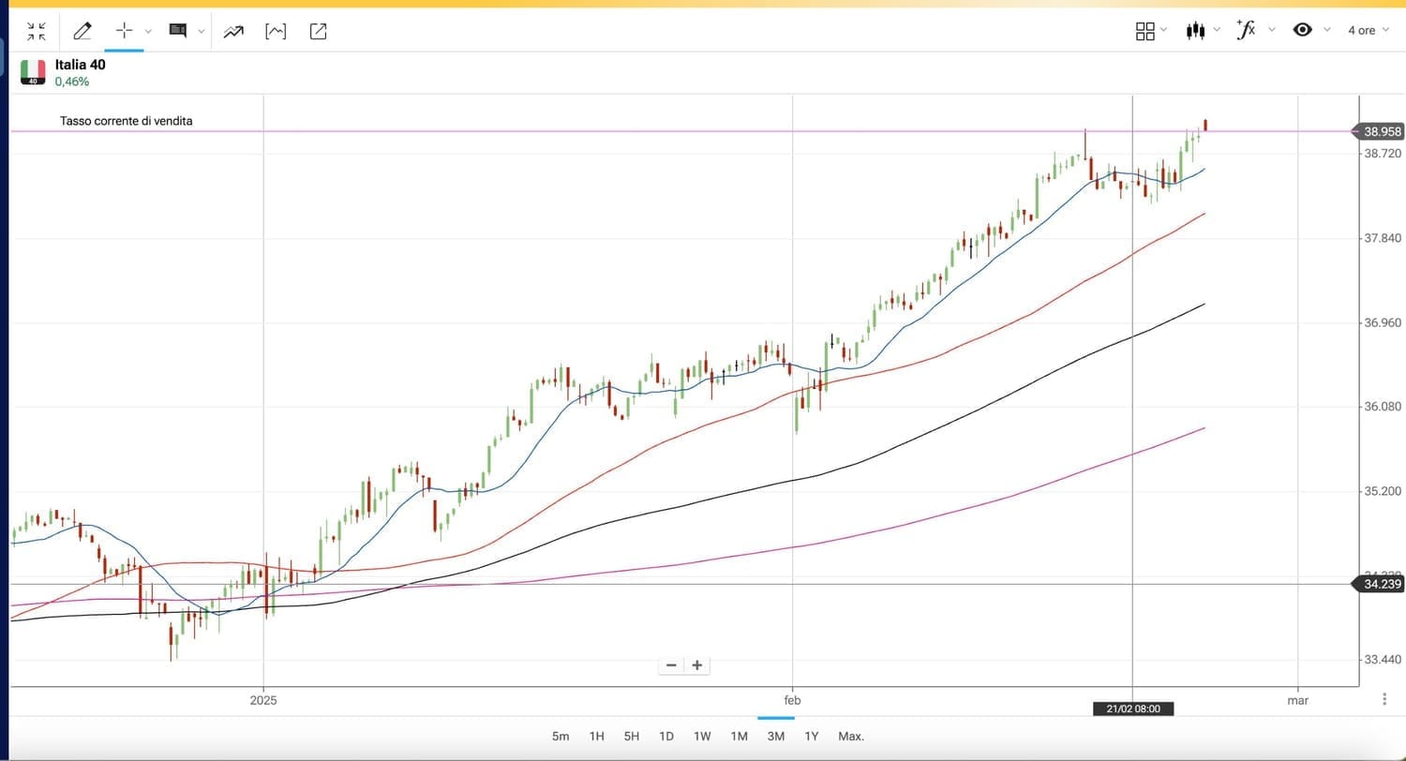The width and height of the screenshot is (1406, 761).
Task: Expand the candlestick chart type dropdown
Action: point(1202,31)
